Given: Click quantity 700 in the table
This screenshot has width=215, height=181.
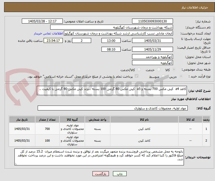Looking at the screenshot, I should [47, 129].
